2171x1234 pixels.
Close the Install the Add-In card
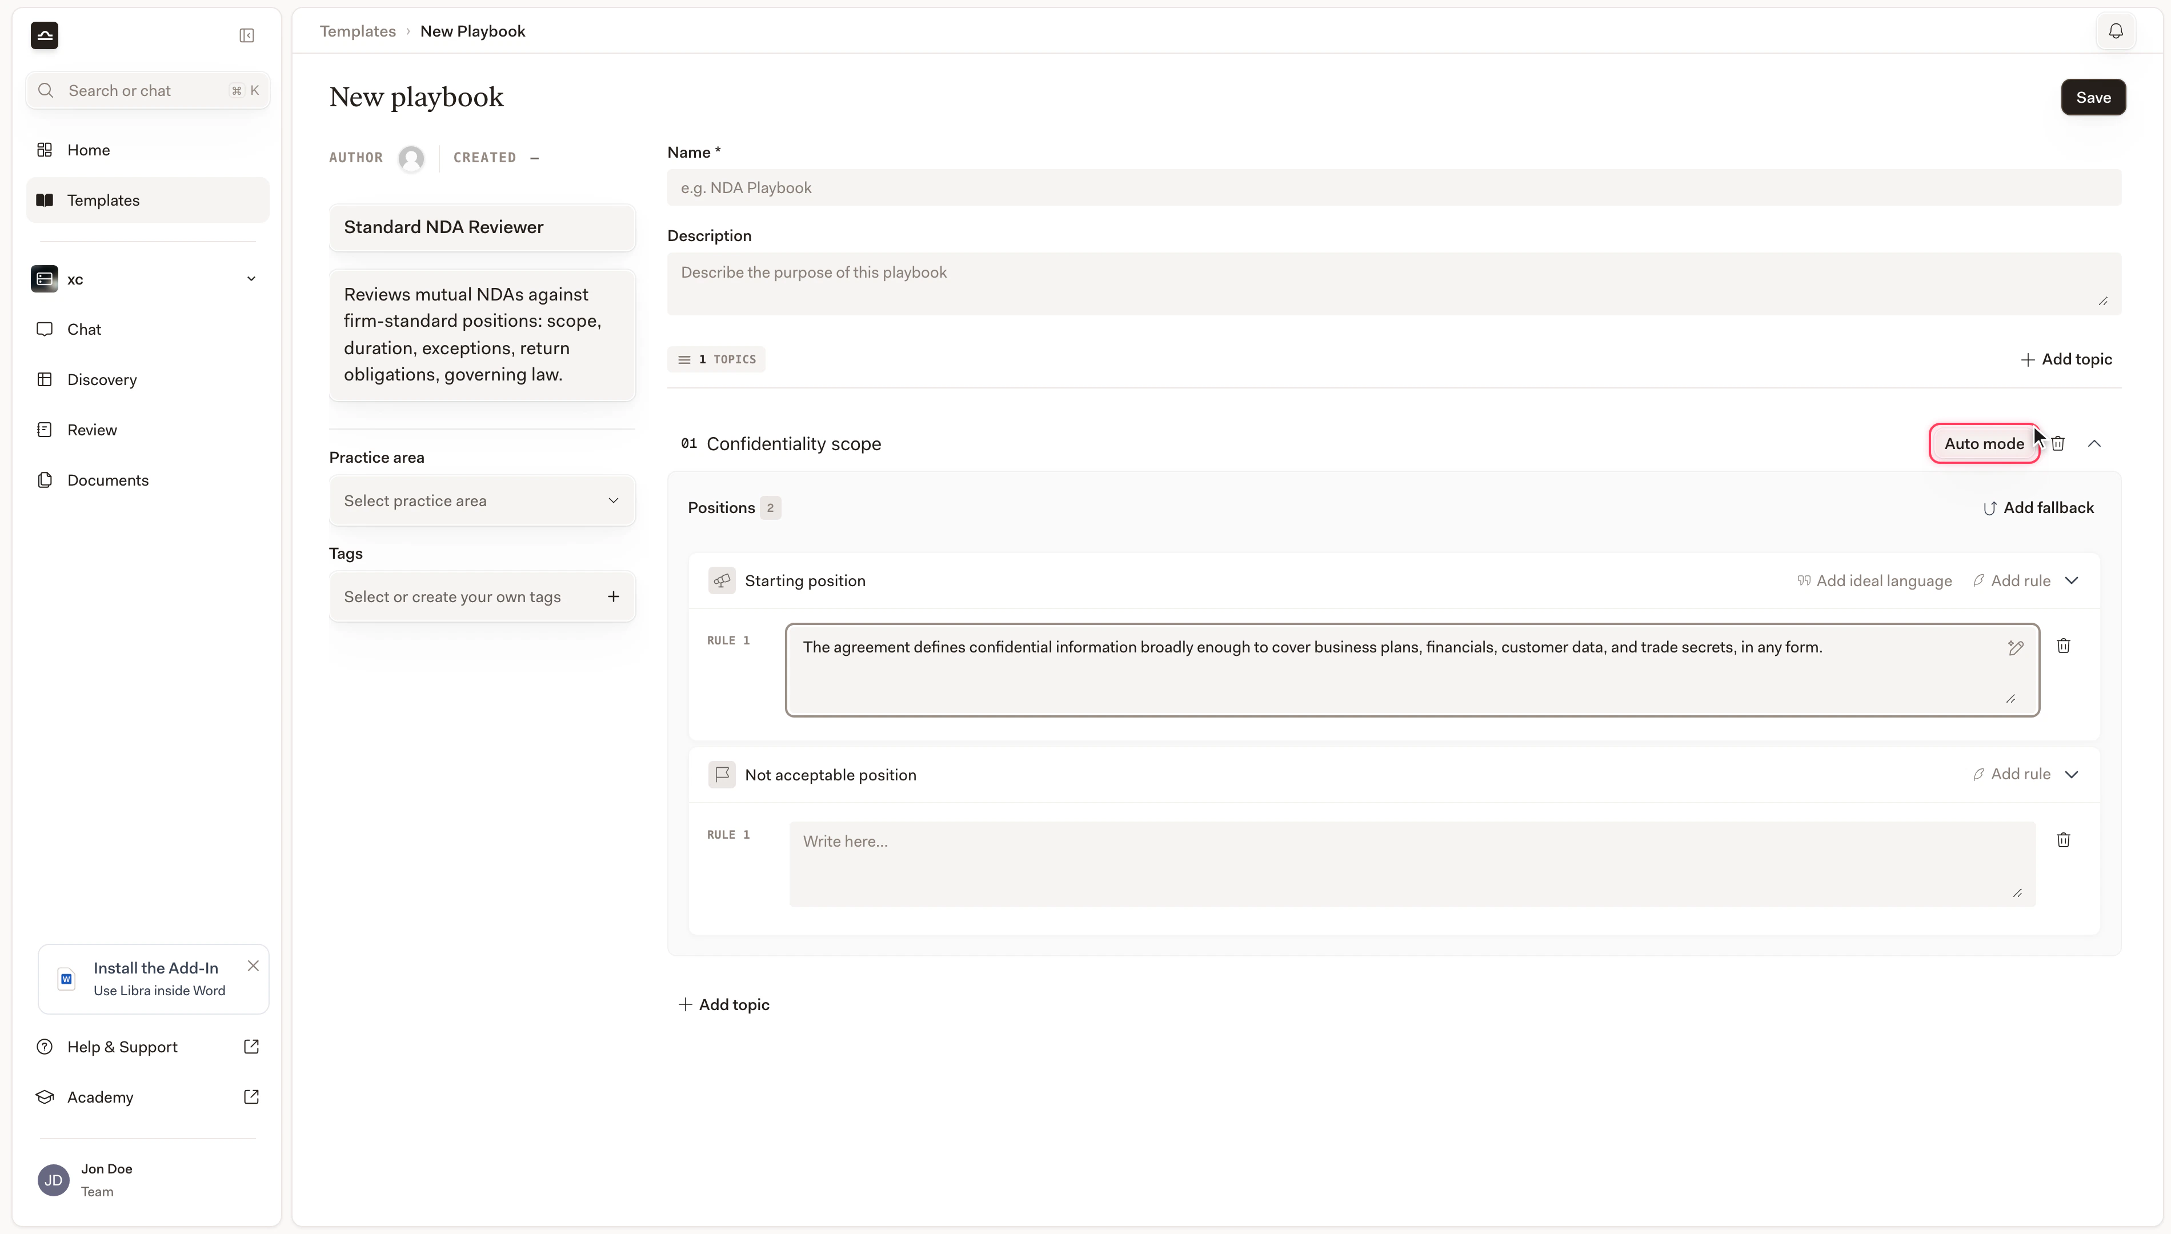click(253, 966)
